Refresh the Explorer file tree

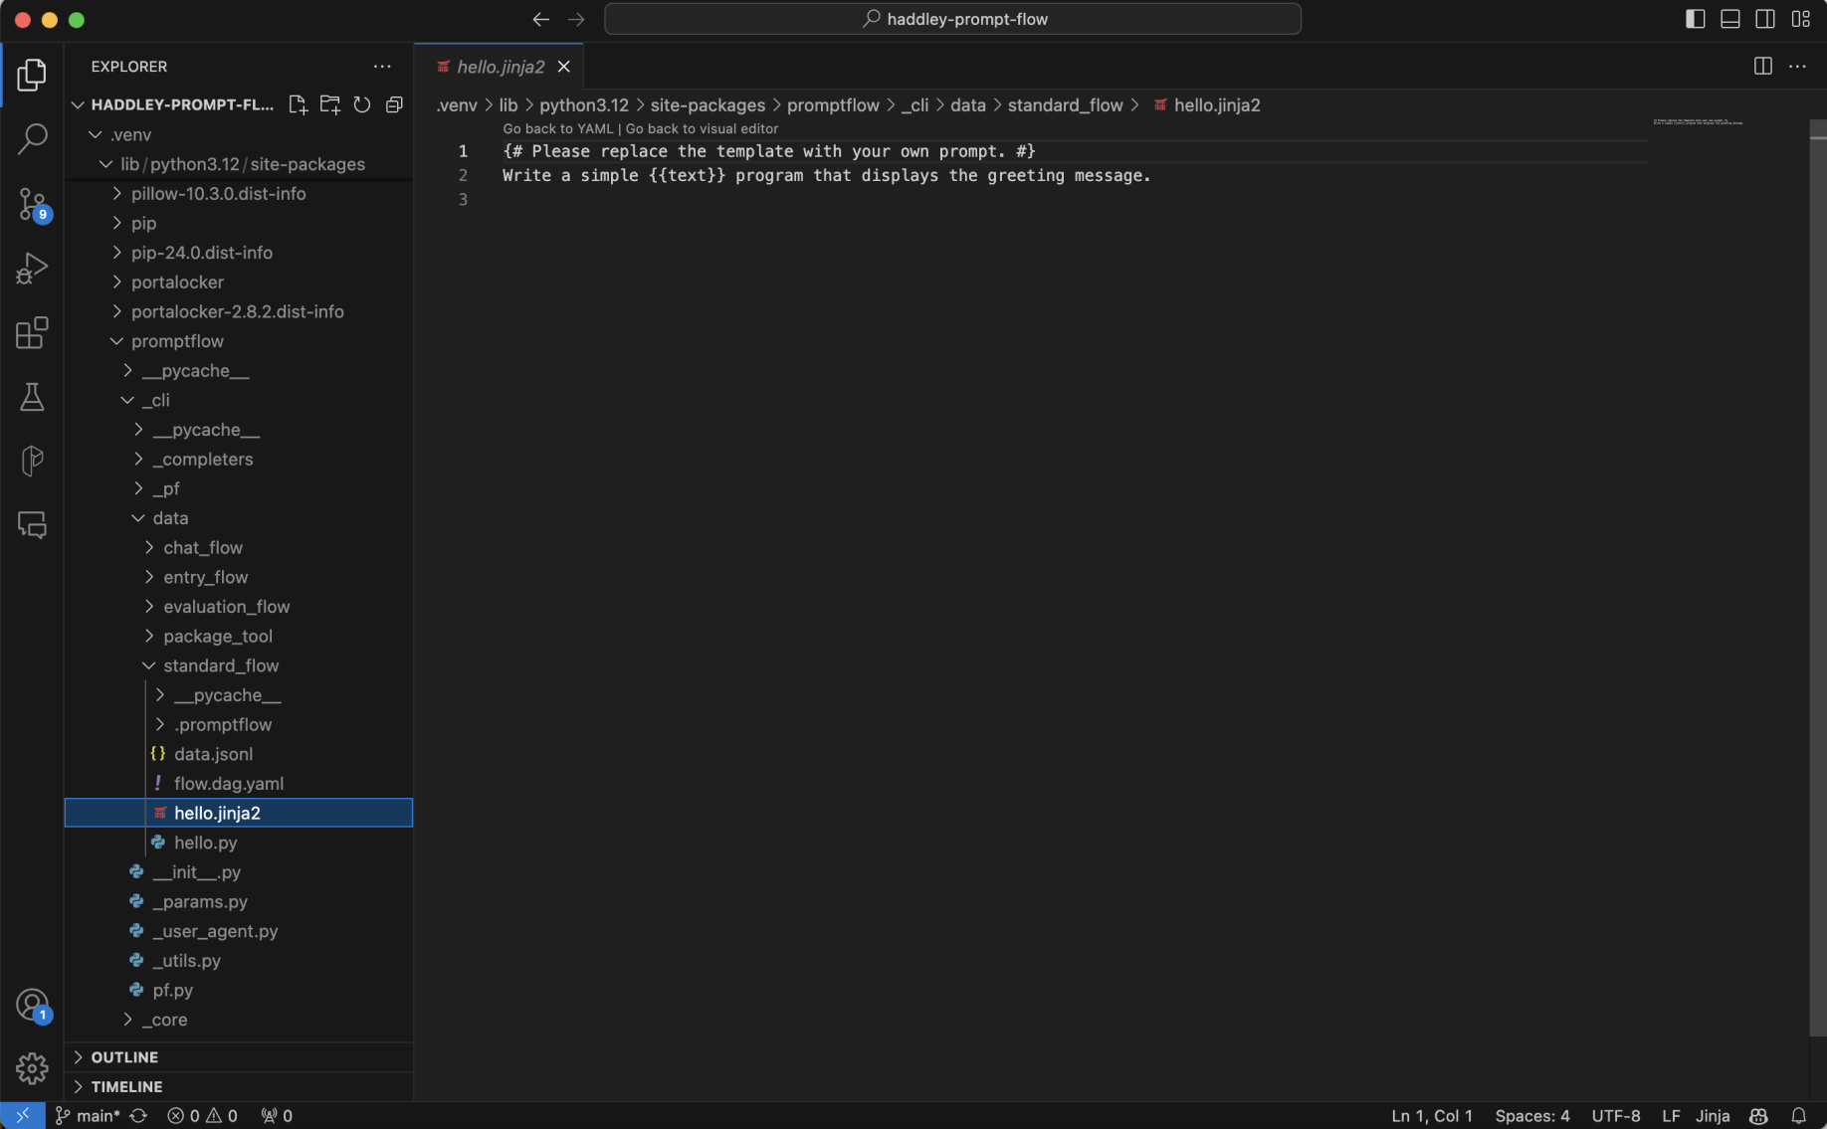(362, 104)
